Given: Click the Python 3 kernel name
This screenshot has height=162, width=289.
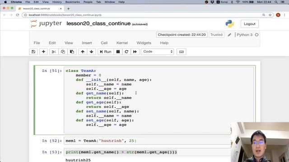Looking at the screenshot, I should (x=244, y=35).
